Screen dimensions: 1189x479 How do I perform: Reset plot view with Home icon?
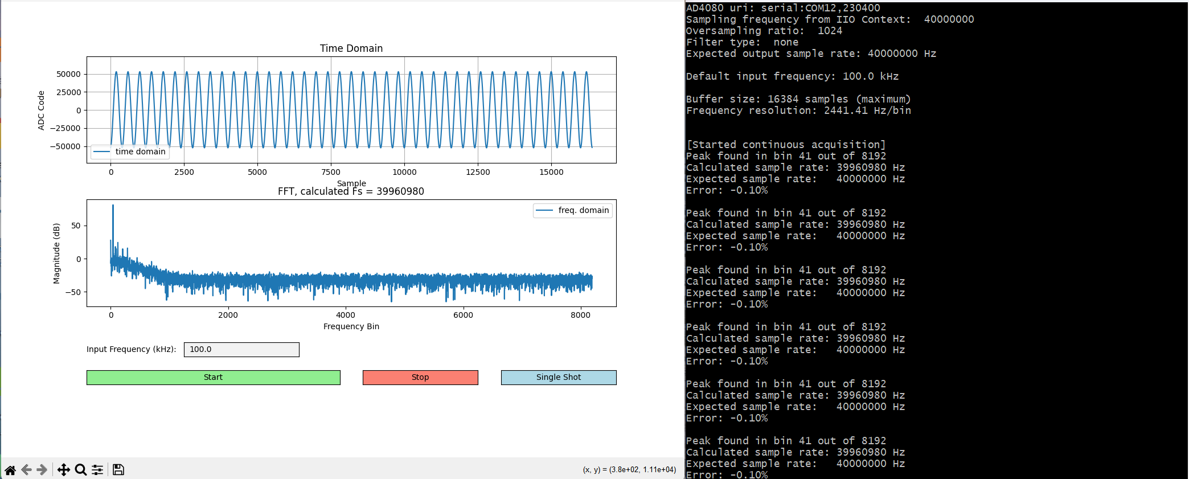tap(10, 470)
